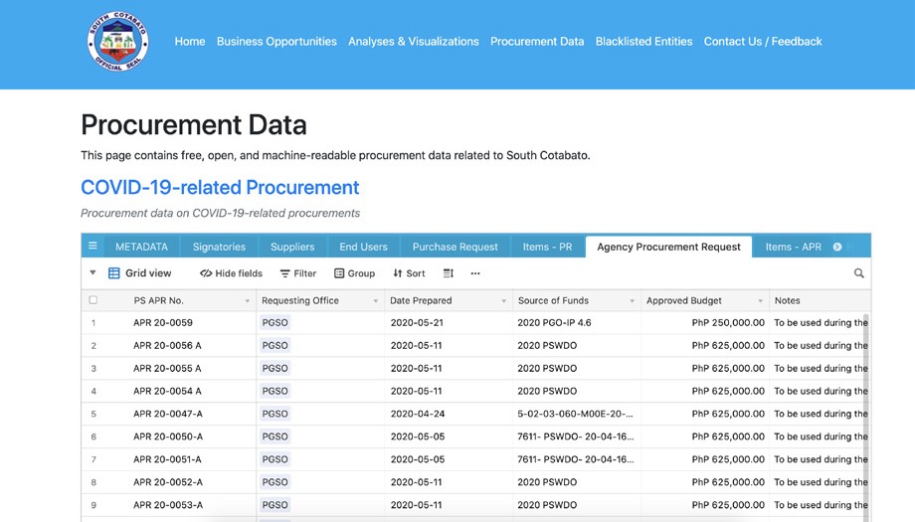Expand the Grid view switcher
This screenshot has height=522, width=915.
[139, 273]
